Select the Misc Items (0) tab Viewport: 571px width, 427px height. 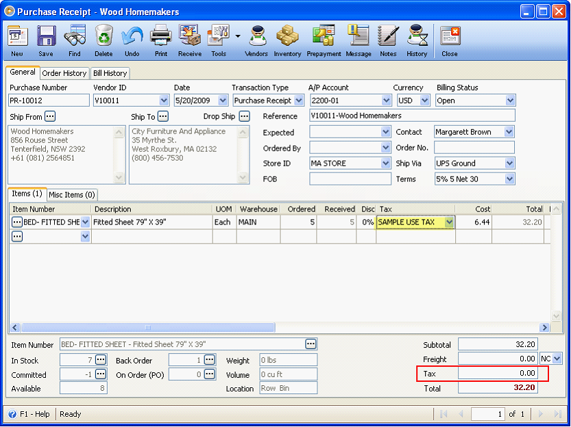72,195
